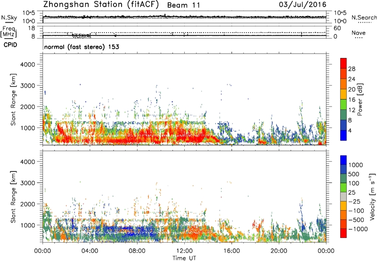377x261 pixels.
Task: Click the blue top segment of velocity colorbar
Action: pos(344,160)
